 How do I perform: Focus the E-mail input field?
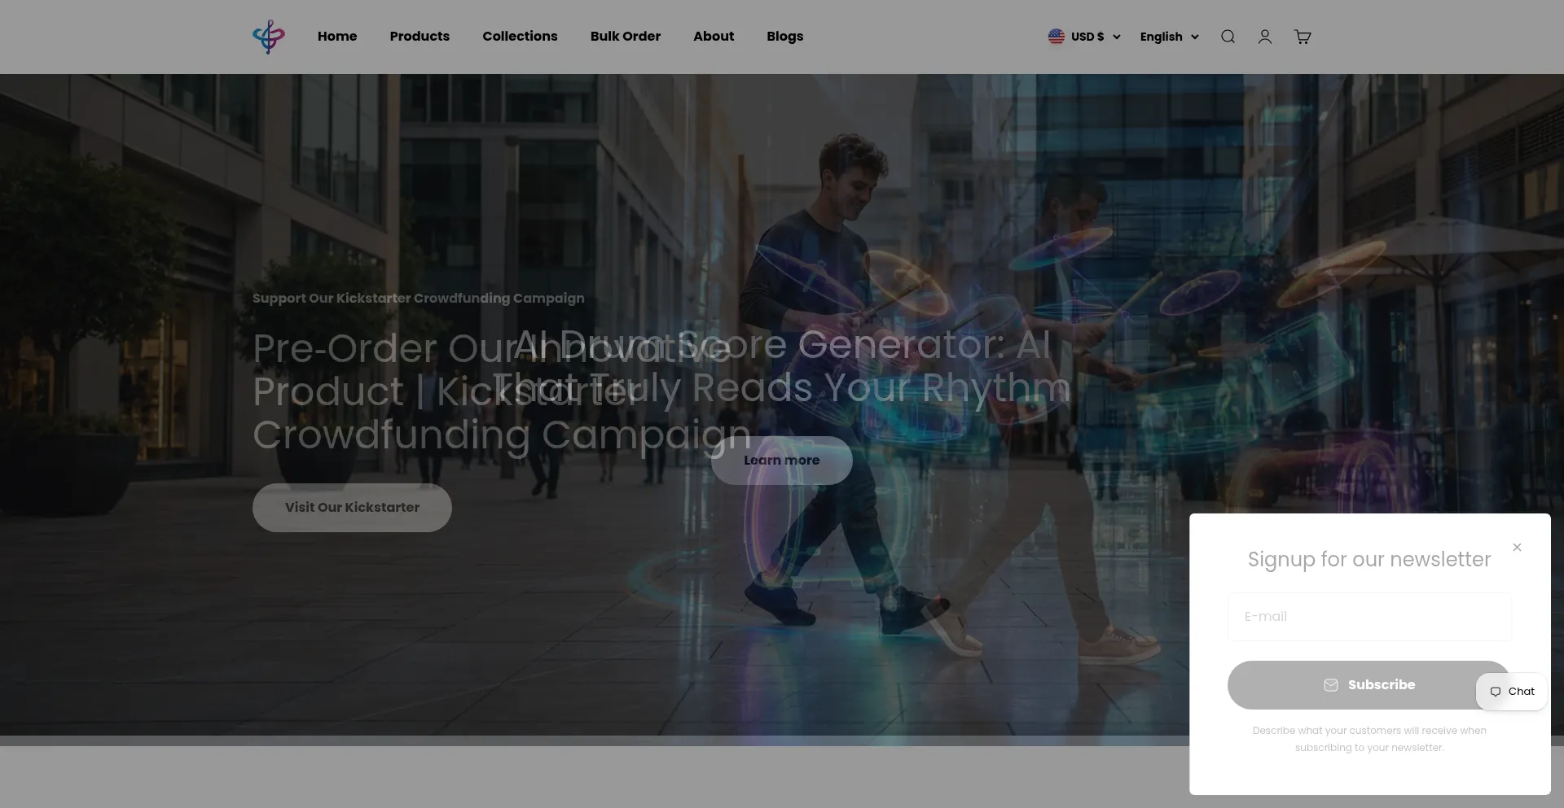coord(1369,617)
